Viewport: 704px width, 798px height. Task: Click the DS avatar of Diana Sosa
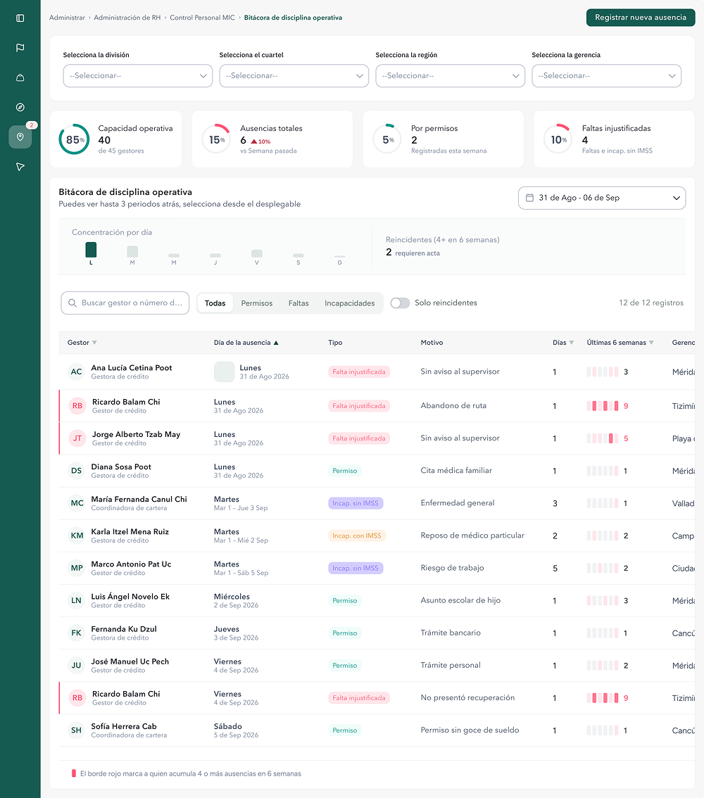pos(76,471)
